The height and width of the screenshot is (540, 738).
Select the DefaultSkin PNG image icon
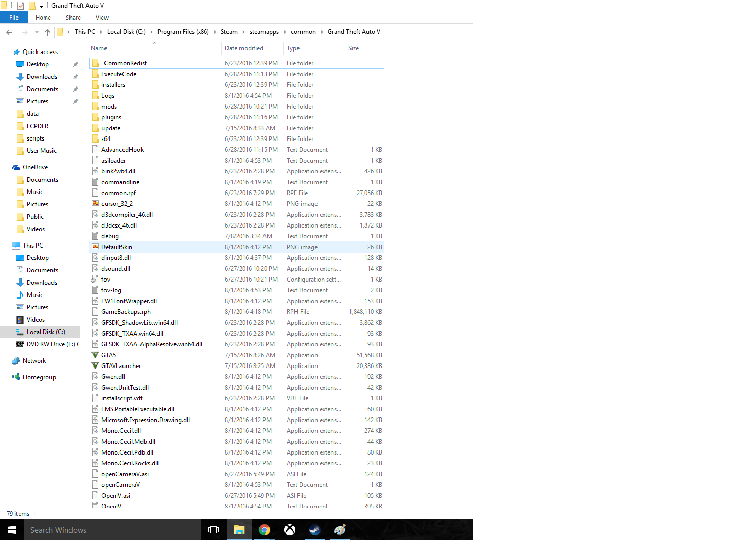95,247
